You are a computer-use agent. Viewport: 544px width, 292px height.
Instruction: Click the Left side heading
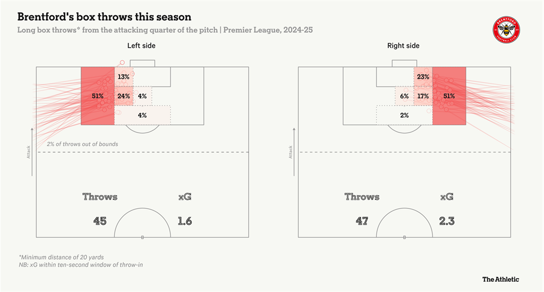(141, 46)
